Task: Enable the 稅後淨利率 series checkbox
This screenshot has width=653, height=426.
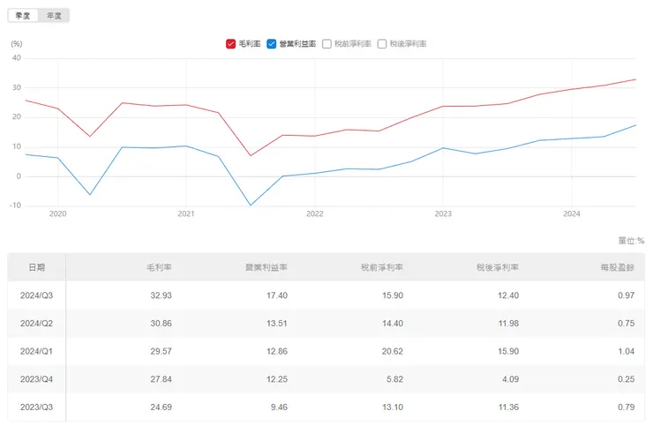Action: [382, 43]
